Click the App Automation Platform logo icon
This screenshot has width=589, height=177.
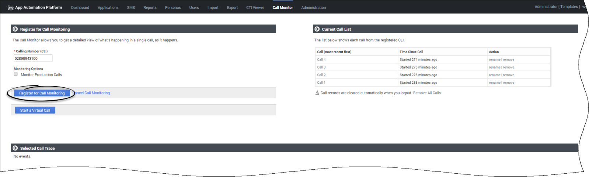10,7
